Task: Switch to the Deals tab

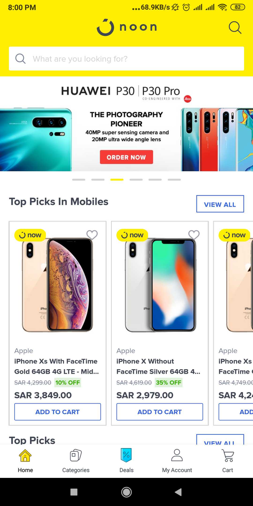Action: tap(126, 461)
